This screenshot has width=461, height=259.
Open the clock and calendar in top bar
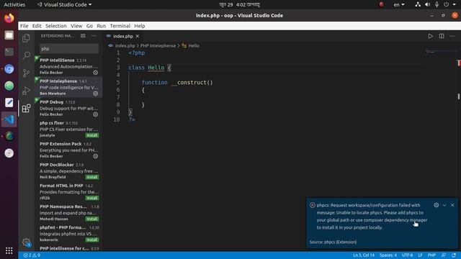(239, 5)
